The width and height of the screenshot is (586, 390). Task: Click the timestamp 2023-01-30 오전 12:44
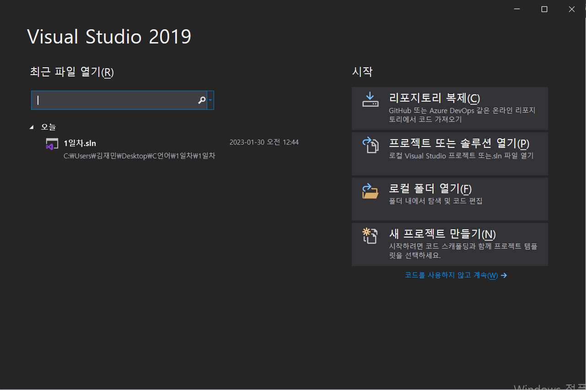click(264, 142)
